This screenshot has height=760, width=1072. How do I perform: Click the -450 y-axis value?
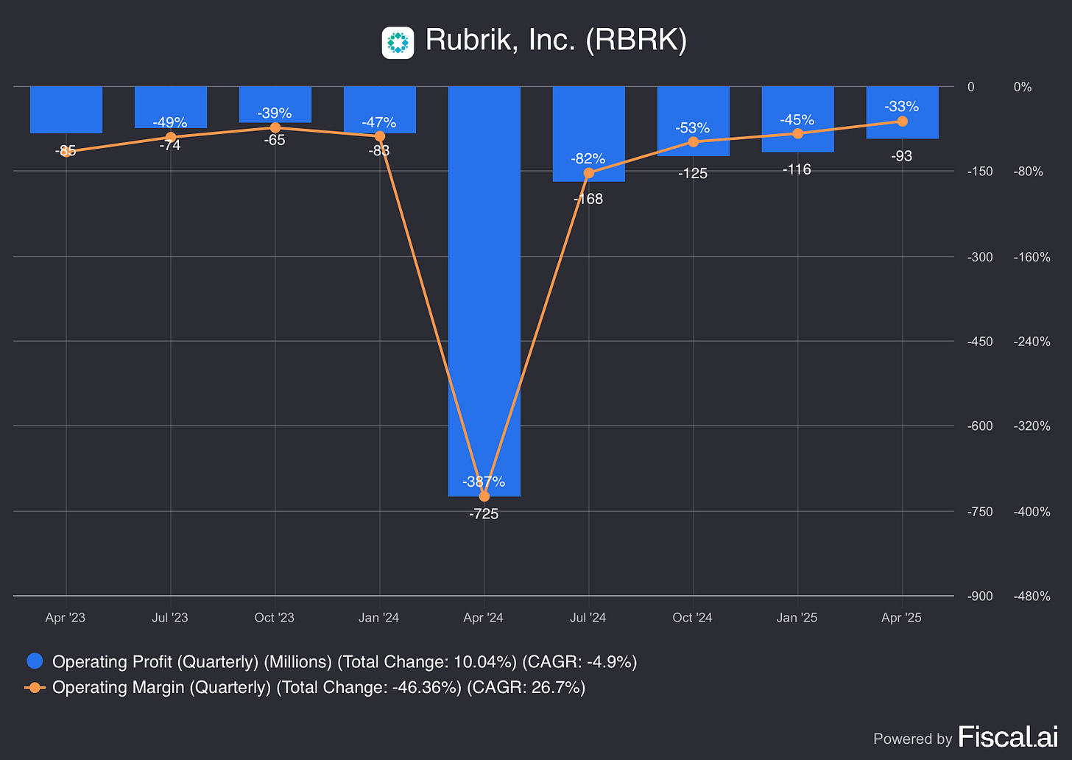pos(980,342)
